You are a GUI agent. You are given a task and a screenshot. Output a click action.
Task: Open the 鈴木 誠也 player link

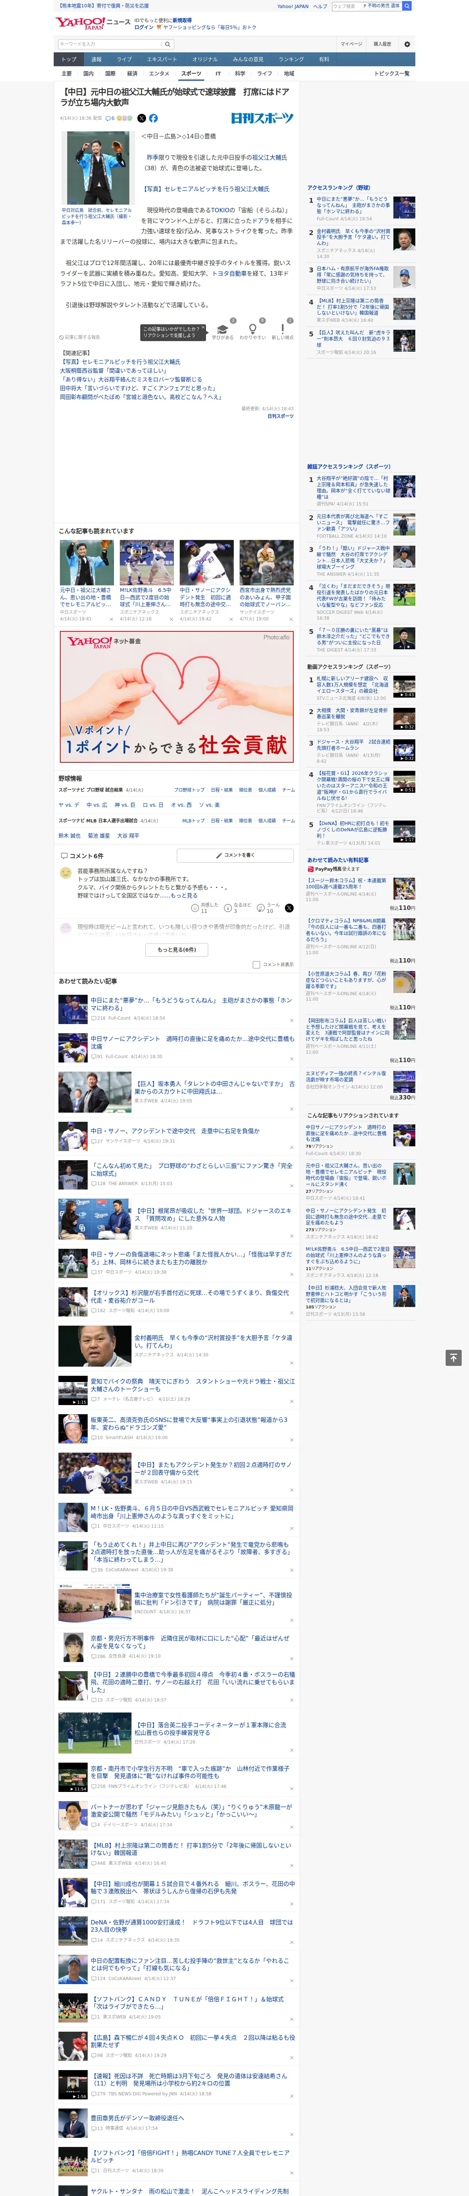tap(70, 836)
